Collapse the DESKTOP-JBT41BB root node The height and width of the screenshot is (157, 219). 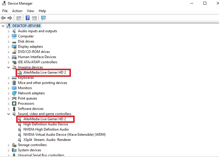pos(3,26)
